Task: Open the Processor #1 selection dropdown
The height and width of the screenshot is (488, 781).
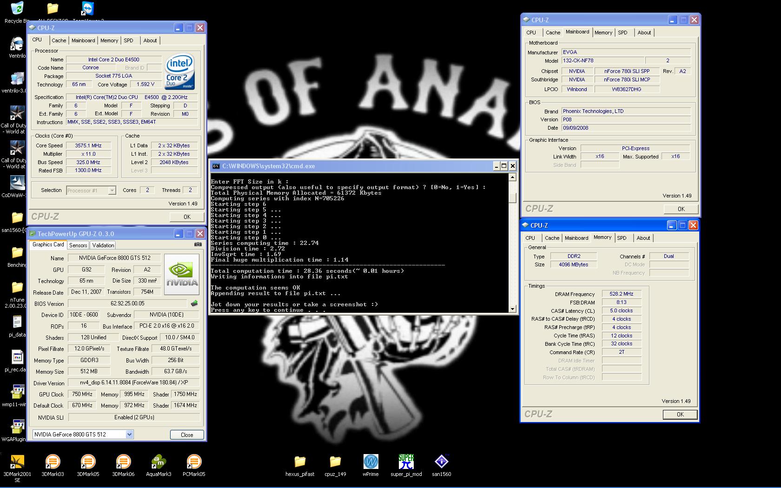Action: 112,190
